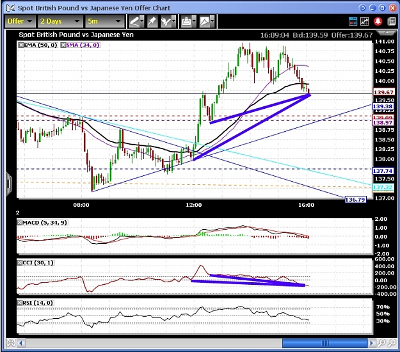
Task: Expand the line drawing tool options arrow
Action: tap(142, 21)
